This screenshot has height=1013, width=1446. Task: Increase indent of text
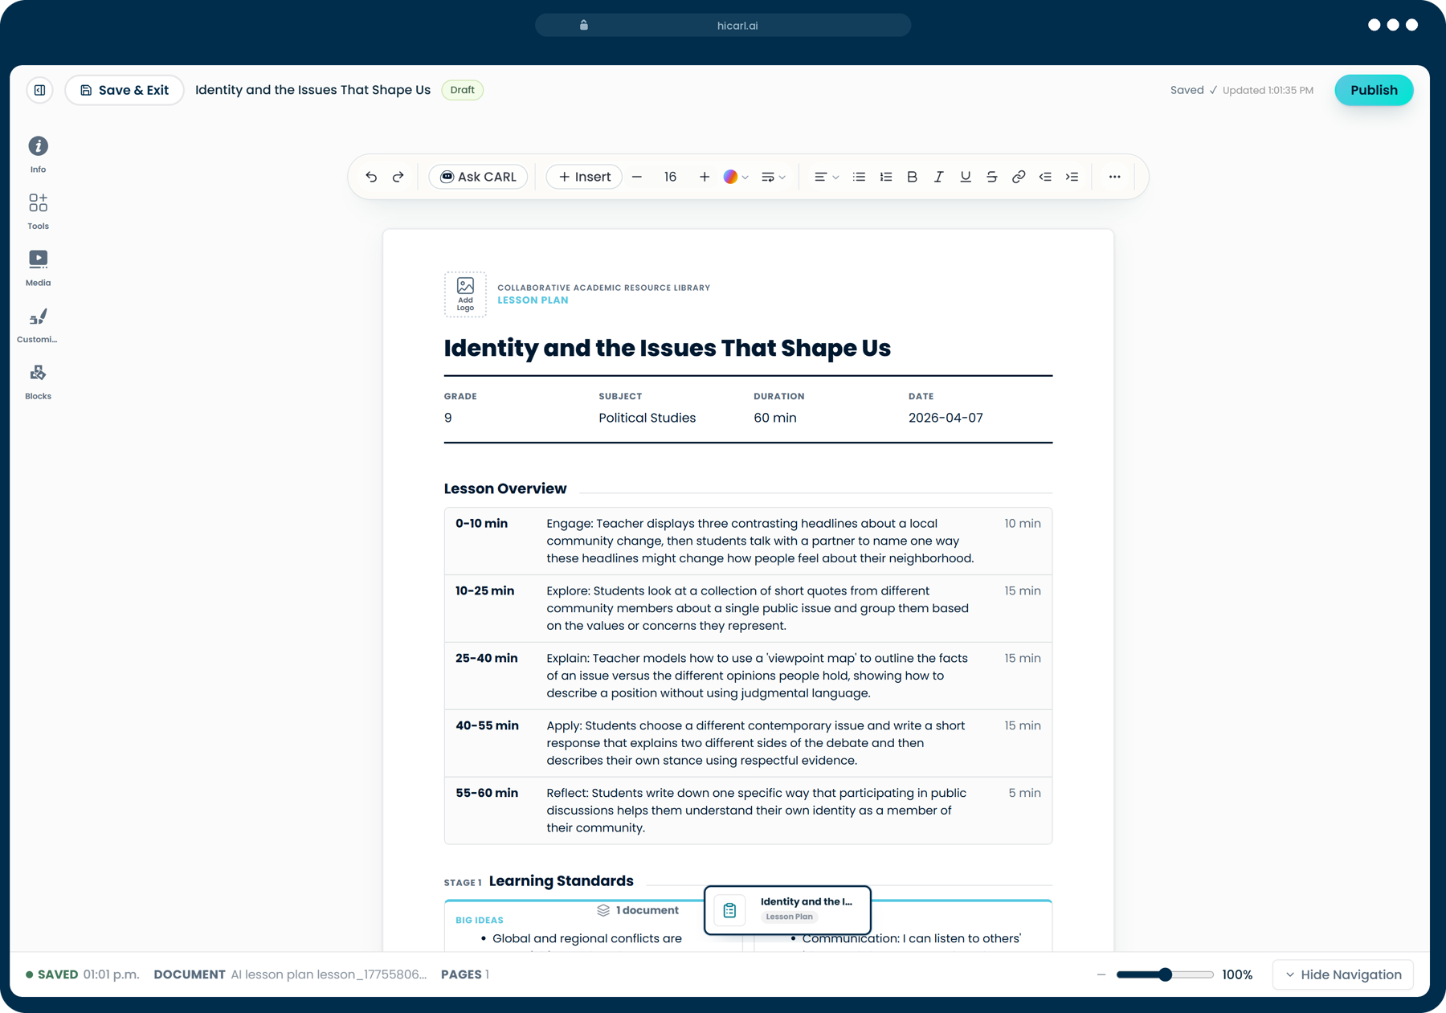click(1072, 177)
